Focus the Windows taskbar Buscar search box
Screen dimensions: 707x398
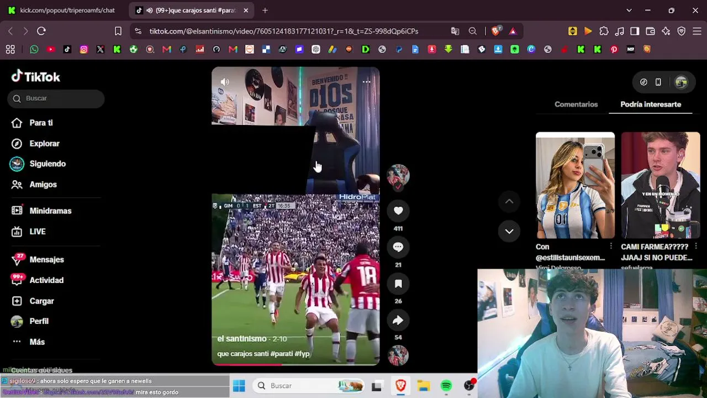click(309, 386)
